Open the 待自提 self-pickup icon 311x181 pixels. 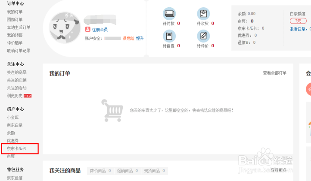point(169,36)
